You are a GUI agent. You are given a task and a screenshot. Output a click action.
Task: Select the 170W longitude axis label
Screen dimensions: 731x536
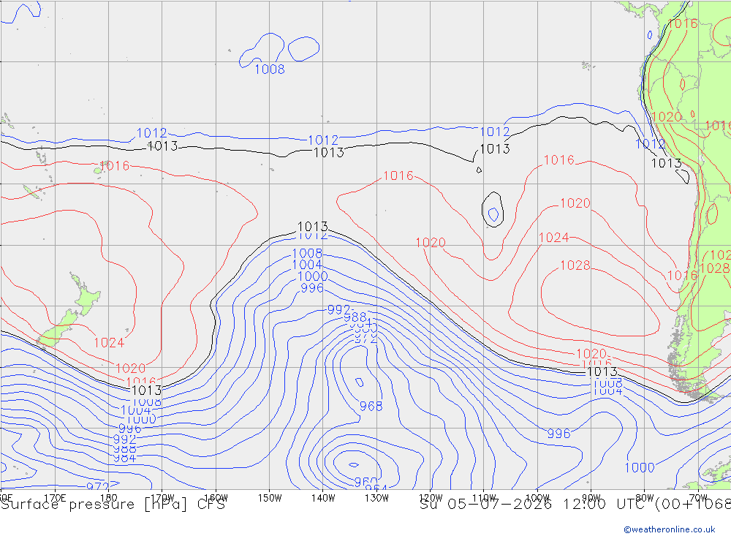pyautogui.click(x=162, y=498)
